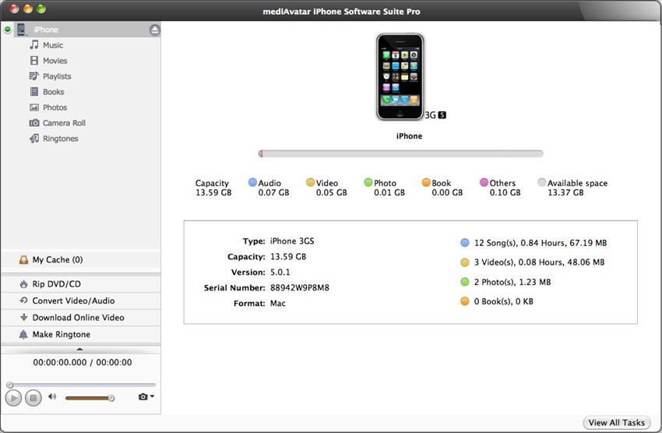662x433 pixels.
Task: Click the '12 Song(s), 0.84 Hours' line
Action: point(541,243)
